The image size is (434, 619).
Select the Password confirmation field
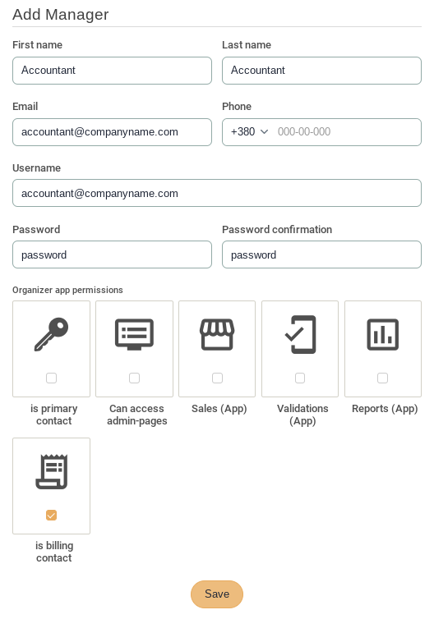tap(321, 254)
